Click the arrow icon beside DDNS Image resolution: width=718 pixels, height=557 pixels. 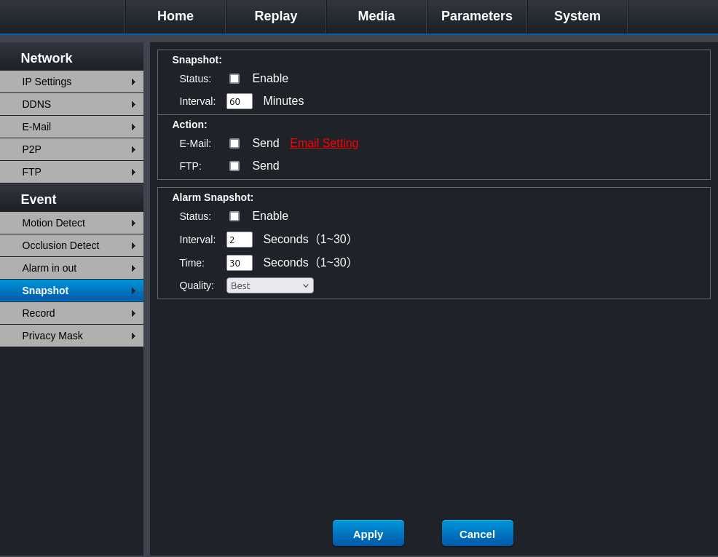133,104
